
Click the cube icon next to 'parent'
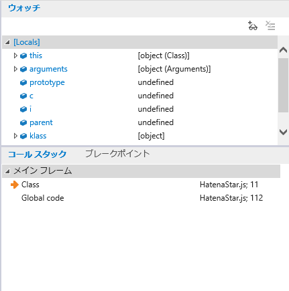(x=23, y=122)
